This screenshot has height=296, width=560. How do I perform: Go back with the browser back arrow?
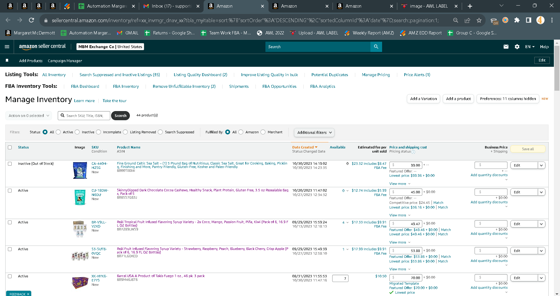(8, 20)
